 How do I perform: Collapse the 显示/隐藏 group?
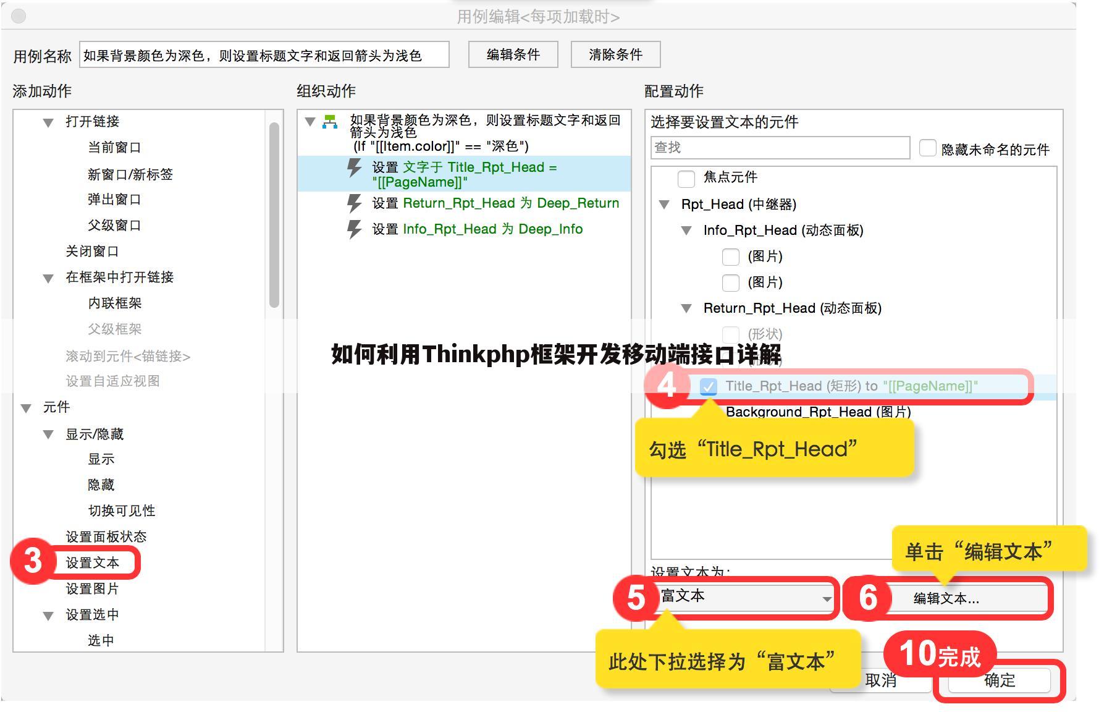pyautogui.click(x=48, y=434)
